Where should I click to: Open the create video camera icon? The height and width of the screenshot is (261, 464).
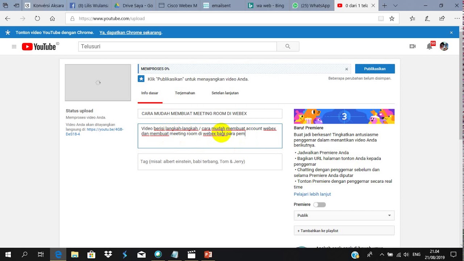click(x=413, y=46)
